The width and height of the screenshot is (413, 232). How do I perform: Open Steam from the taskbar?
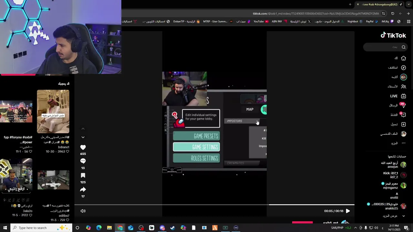[173, 228]
